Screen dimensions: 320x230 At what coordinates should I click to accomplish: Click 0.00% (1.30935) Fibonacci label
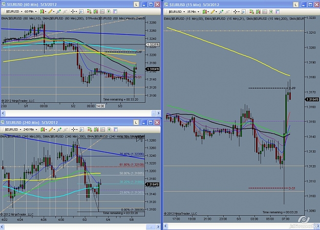click(133, 210)
